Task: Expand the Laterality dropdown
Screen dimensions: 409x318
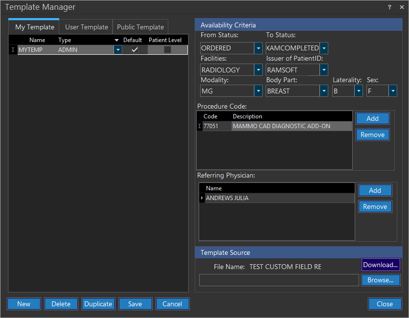Action: 359,91
